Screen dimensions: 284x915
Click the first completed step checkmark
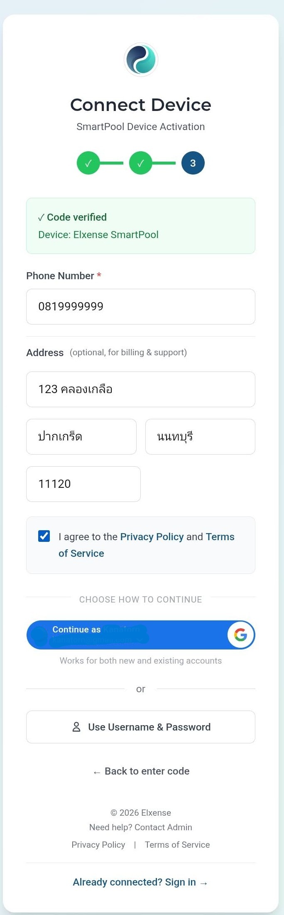[x=88, y=163]
